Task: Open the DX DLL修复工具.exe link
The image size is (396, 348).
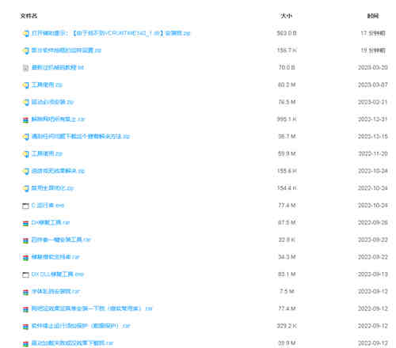Action: pyautogui.click(x=58, y=274)
